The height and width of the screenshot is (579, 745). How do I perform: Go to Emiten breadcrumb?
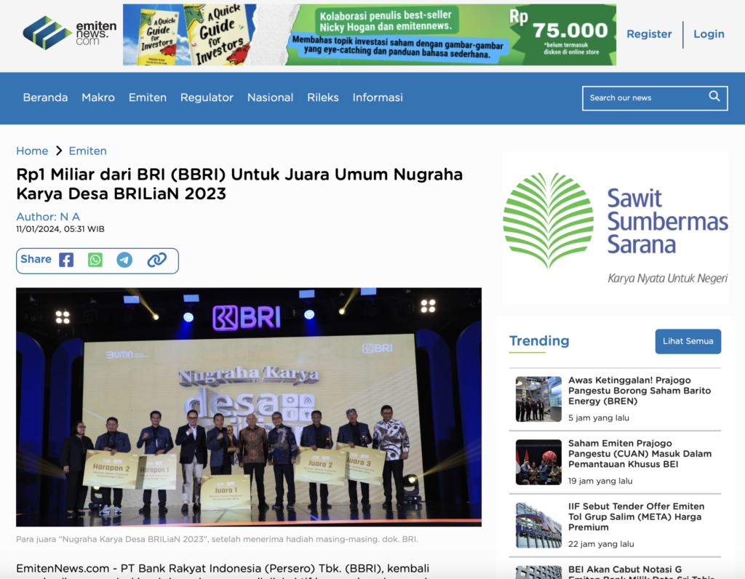point(87,151)
